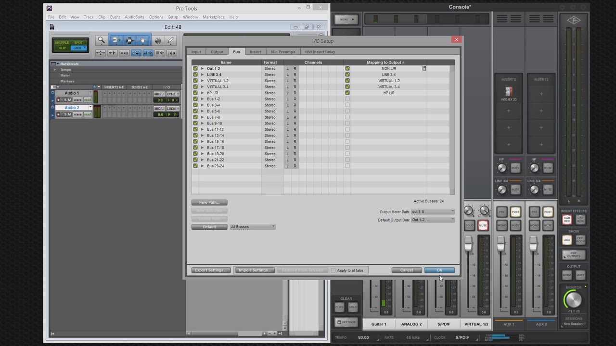Open the Setup menu
Screen dimensions: 616x346
pyautogui.click(x=173, y=17)
